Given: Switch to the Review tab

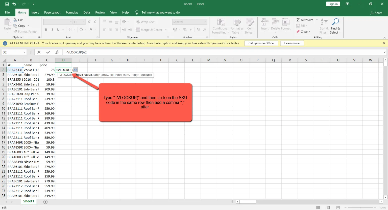Looking at the screenshot, I should [x=100, y=12].
